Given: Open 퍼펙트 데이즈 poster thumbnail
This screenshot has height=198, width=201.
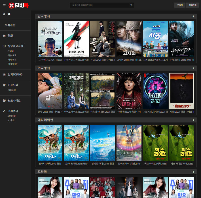Looking at the screenshot, I should pyautogui.click(x=76, y=91).
